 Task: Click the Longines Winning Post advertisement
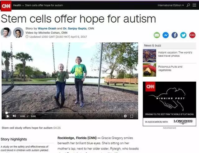169,104
